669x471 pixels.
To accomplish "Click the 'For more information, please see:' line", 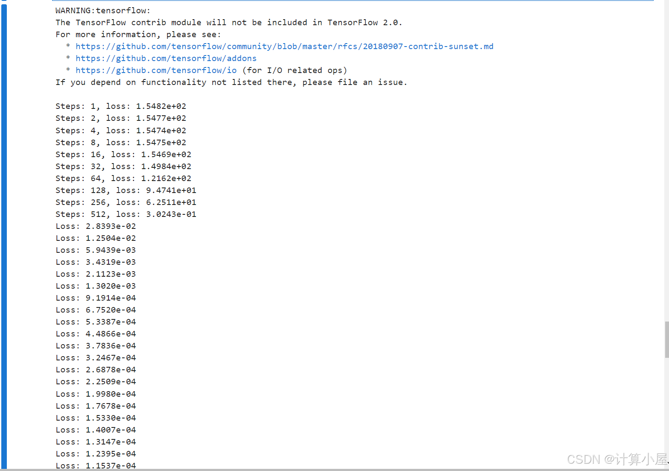I will click(138, 35).
